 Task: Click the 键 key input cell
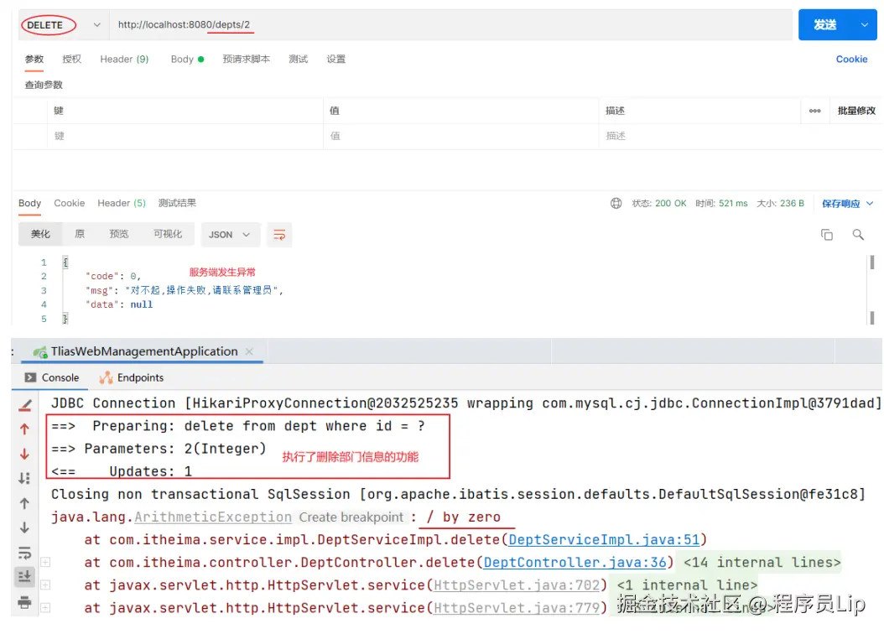(185, 136)
